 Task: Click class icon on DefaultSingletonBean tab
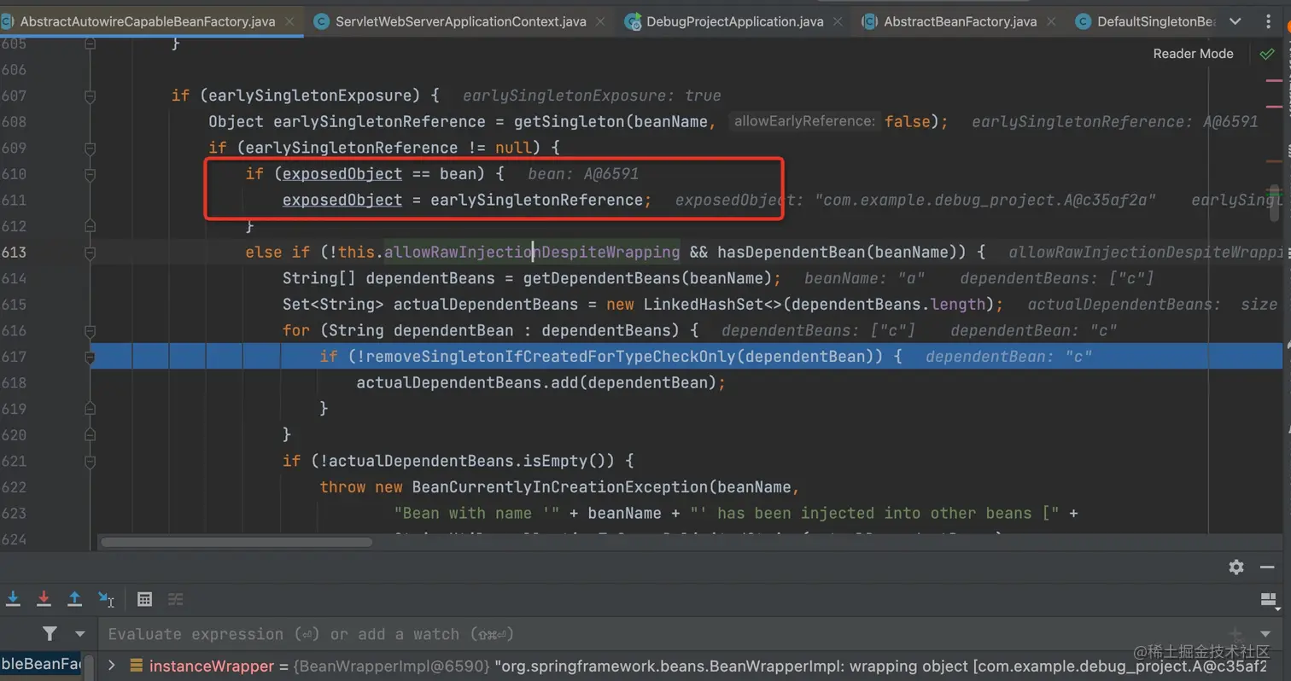tap(1084, 21)
